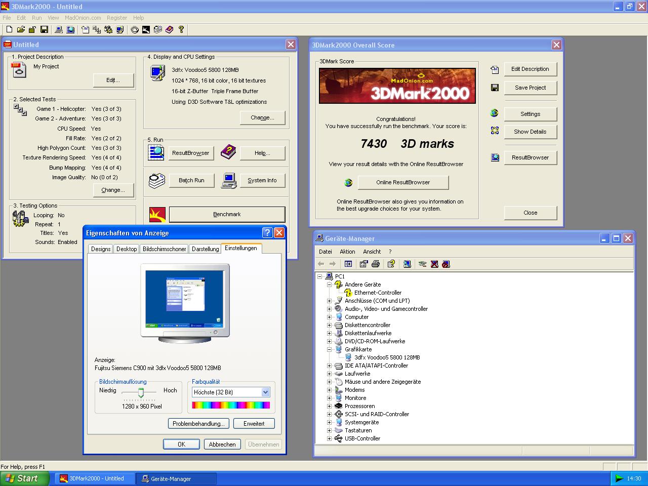The image size is (648, 486).
Task: Switch to the Darstellung tab
Action: pyautogui.click(x=205, y=249)
